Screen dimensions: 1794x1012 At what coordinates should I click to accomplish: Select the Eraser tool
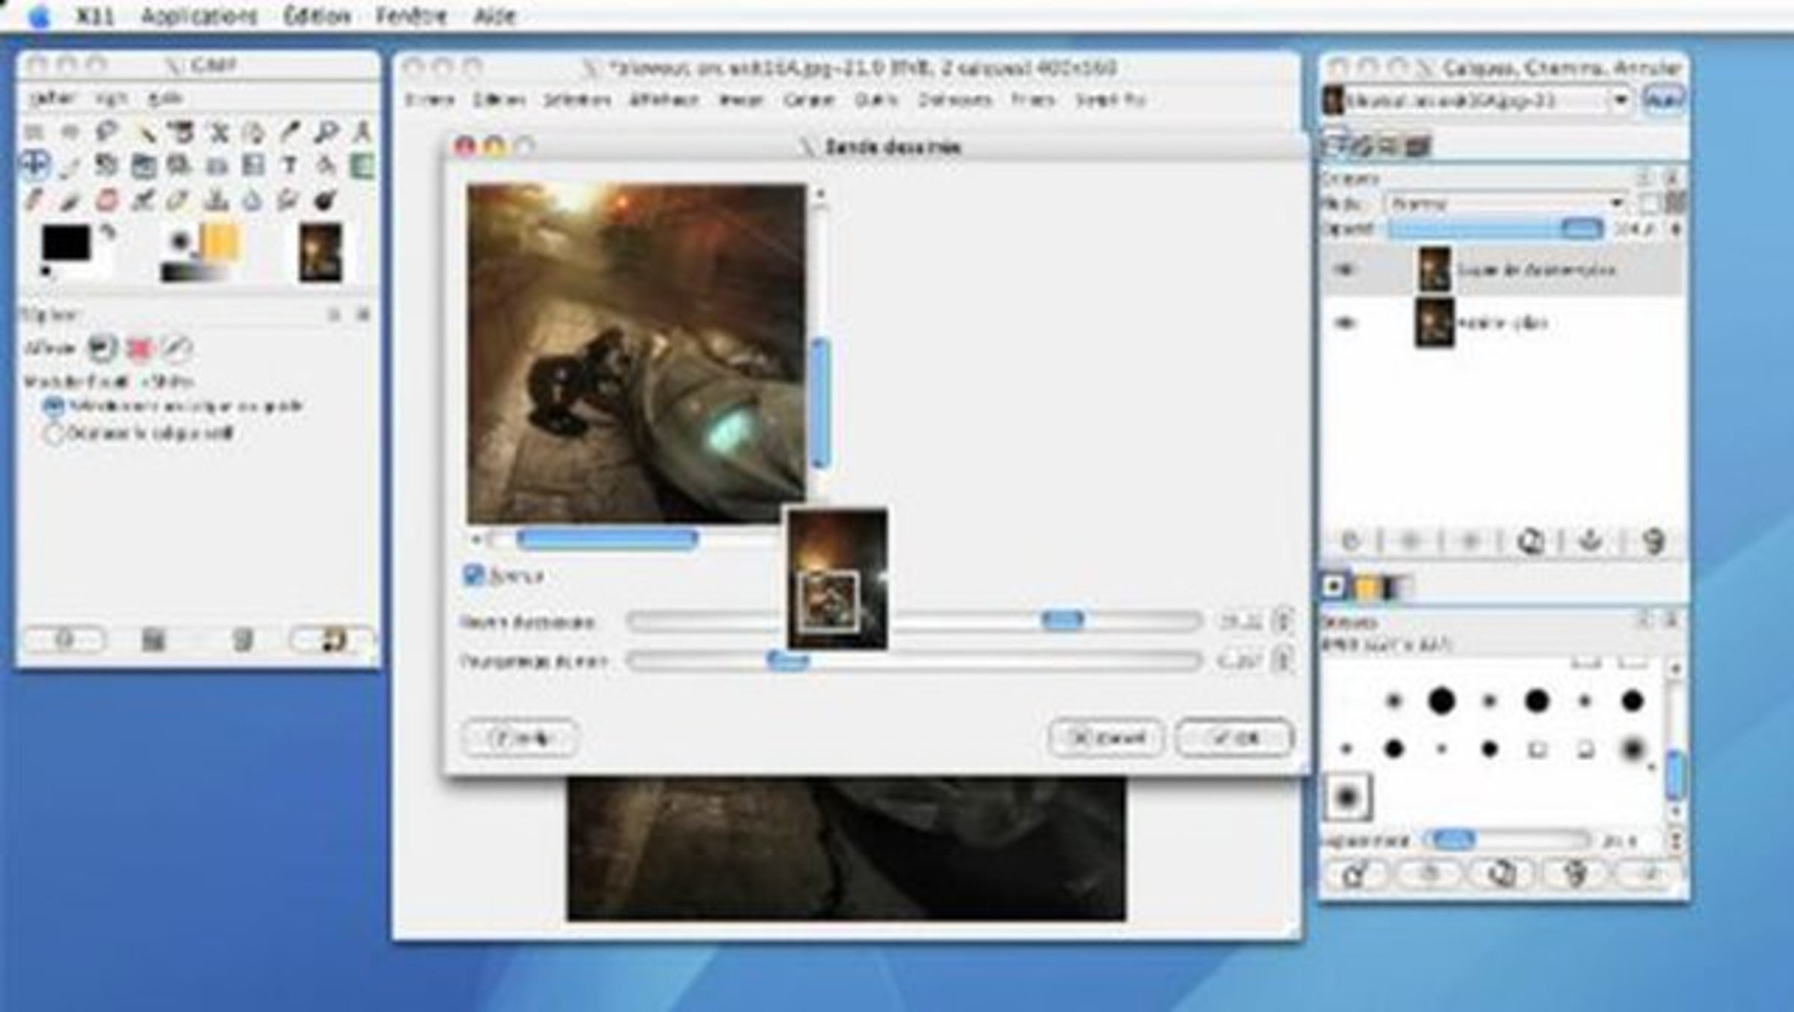107,200
